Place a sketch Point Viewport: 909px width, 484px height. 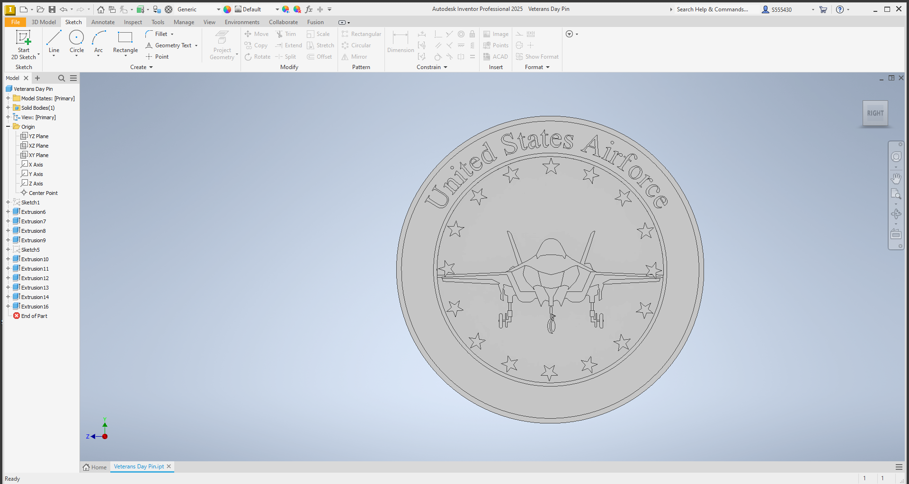click(x=157, y=57)
